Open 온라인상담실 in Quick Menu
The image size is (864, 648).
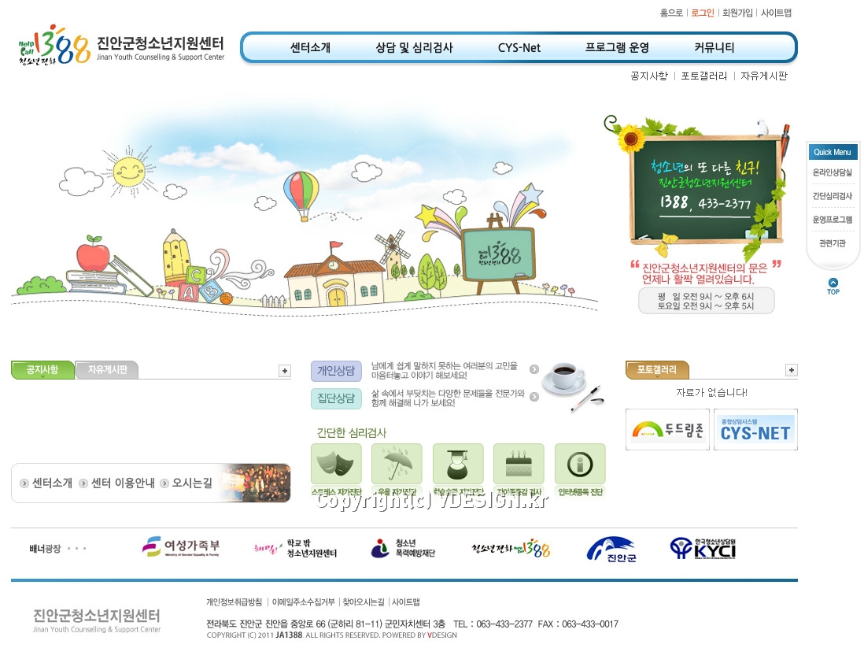(832, 172)
